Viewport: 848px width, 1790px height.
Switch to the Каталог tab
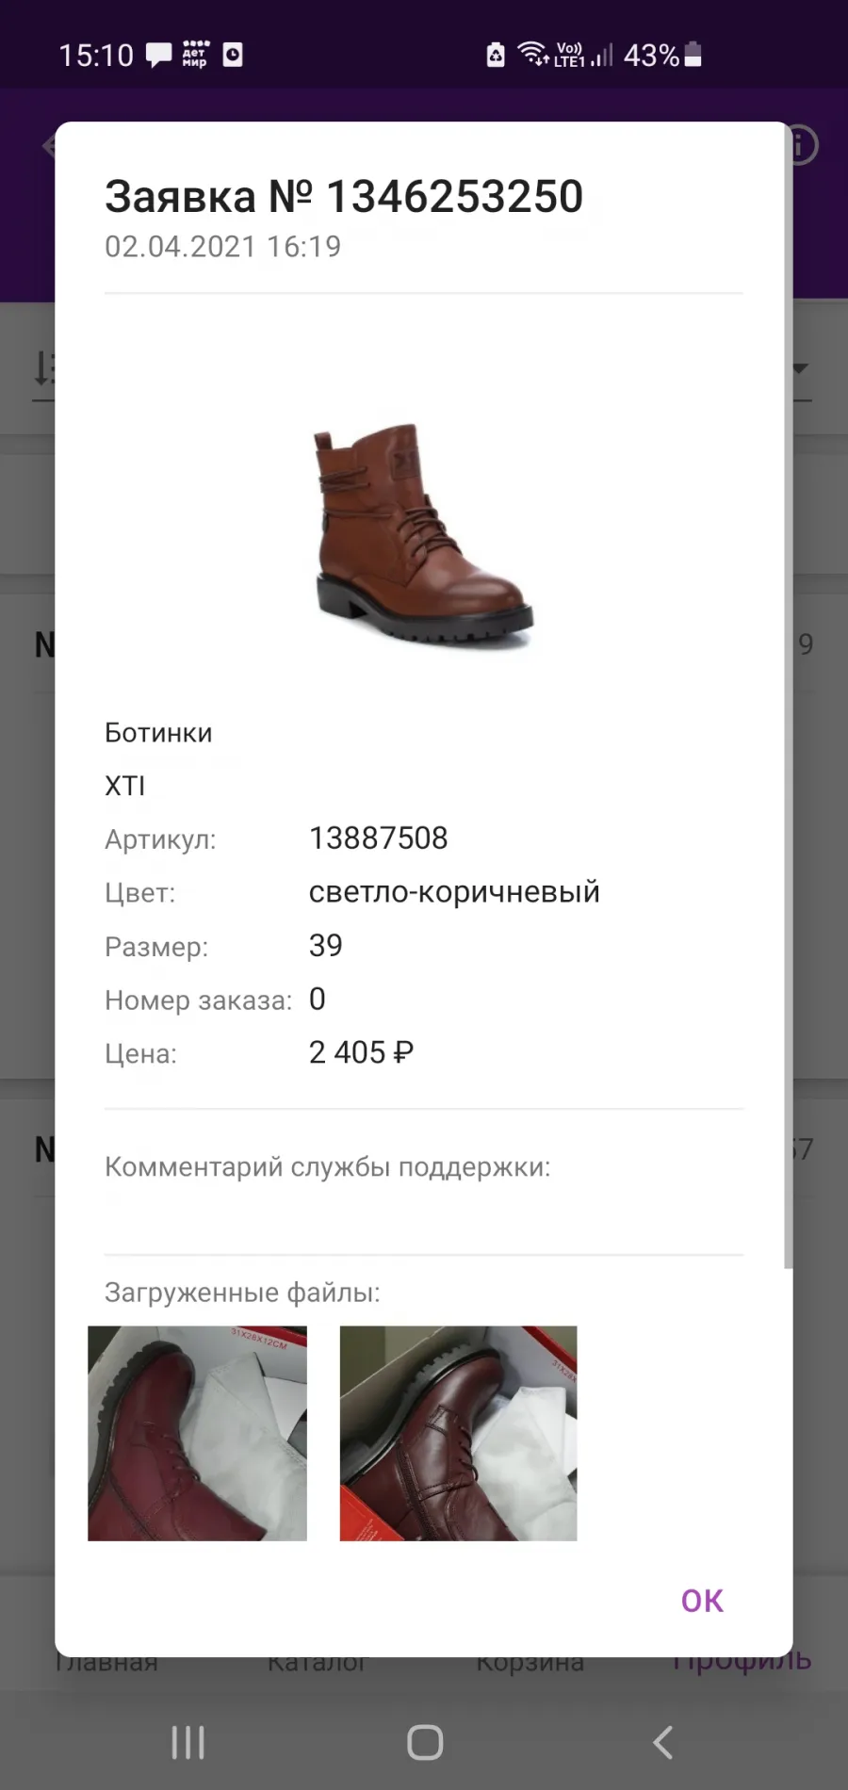pyautogui.click(x=317, y=1665)
